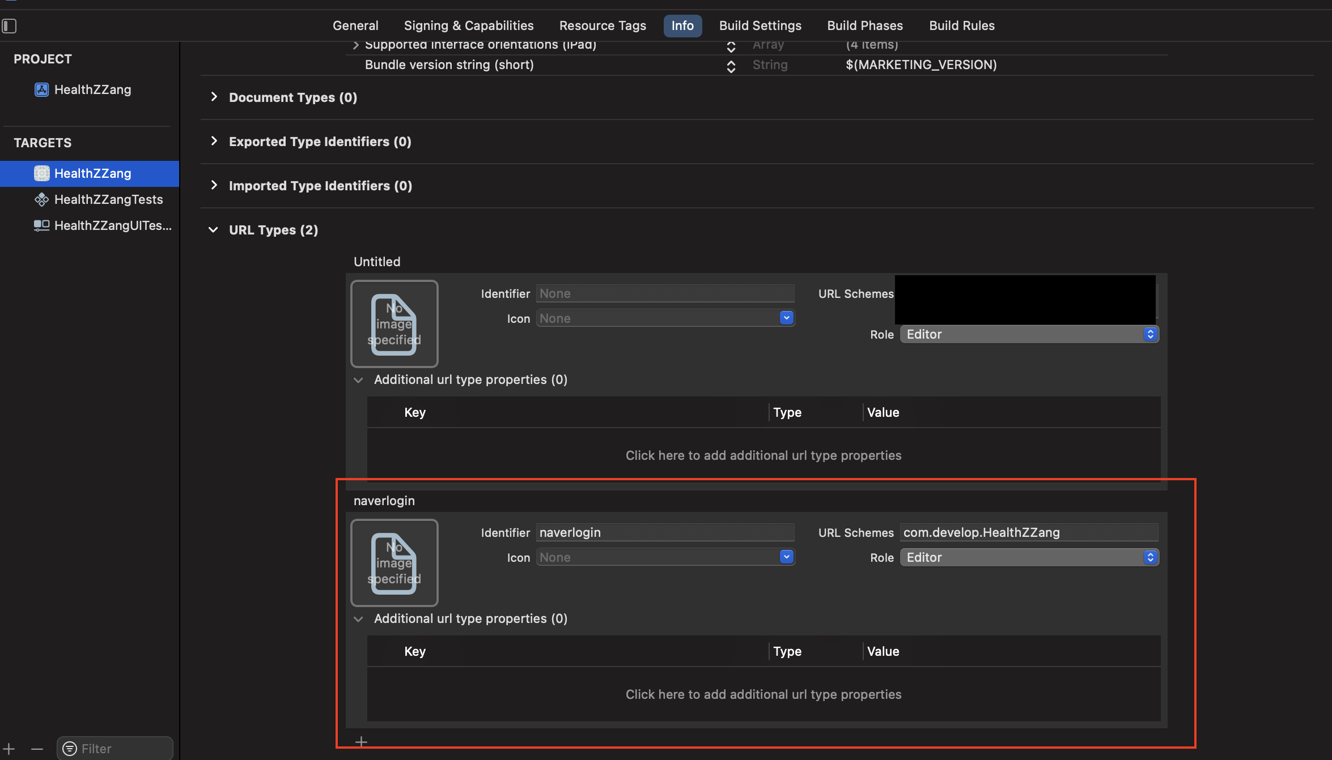
Task: Click naverlogin's no-image icon well
Action: tap(394, 562)
